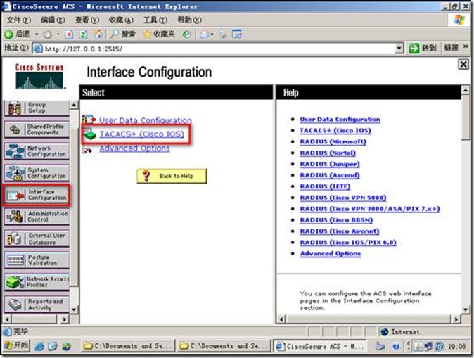Open the 编辑 (Edit) menu
This screenshot has width=474, height=358.
[53, 20]
